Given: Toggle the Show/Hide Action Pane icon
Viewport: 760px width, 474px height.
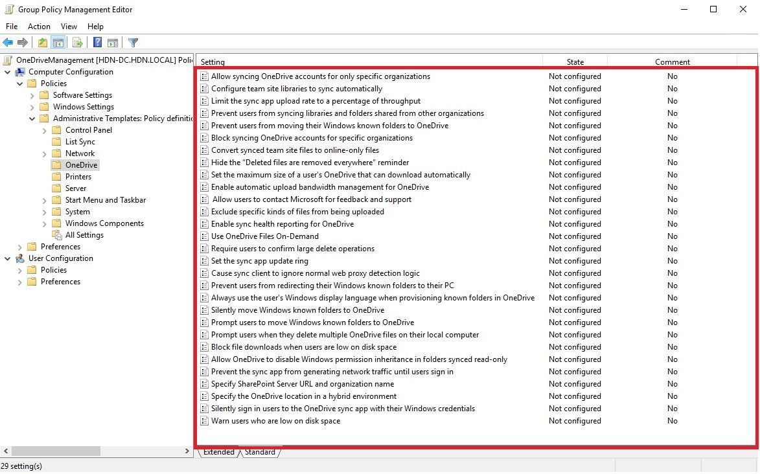Looking at the screenshot, I should (x=113, y=43).
